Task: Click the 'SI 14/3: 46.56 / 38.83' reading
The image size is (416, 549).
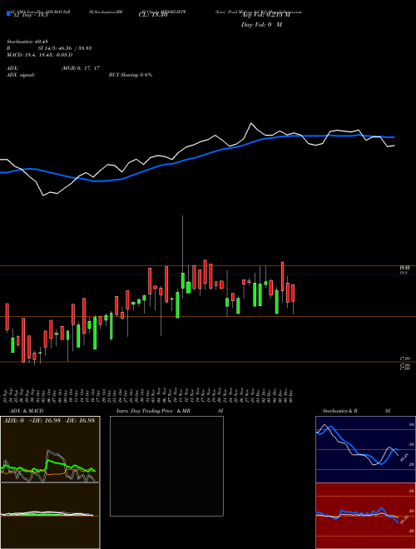Action: coord(65,48)
